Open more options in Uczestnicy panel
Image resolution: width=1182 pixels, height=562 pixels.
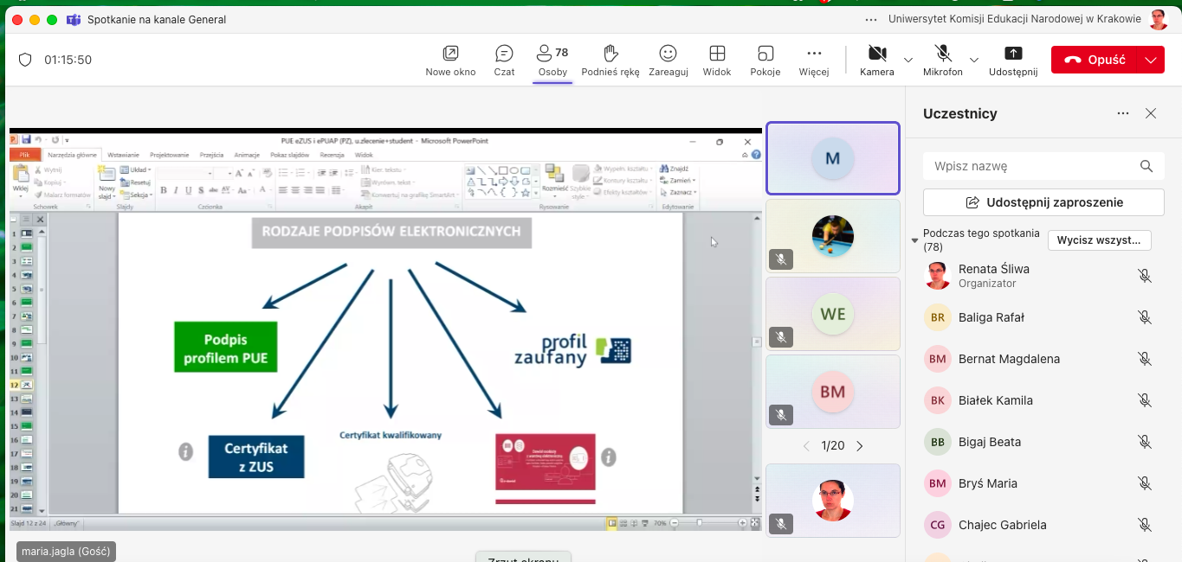point(1123,113)
